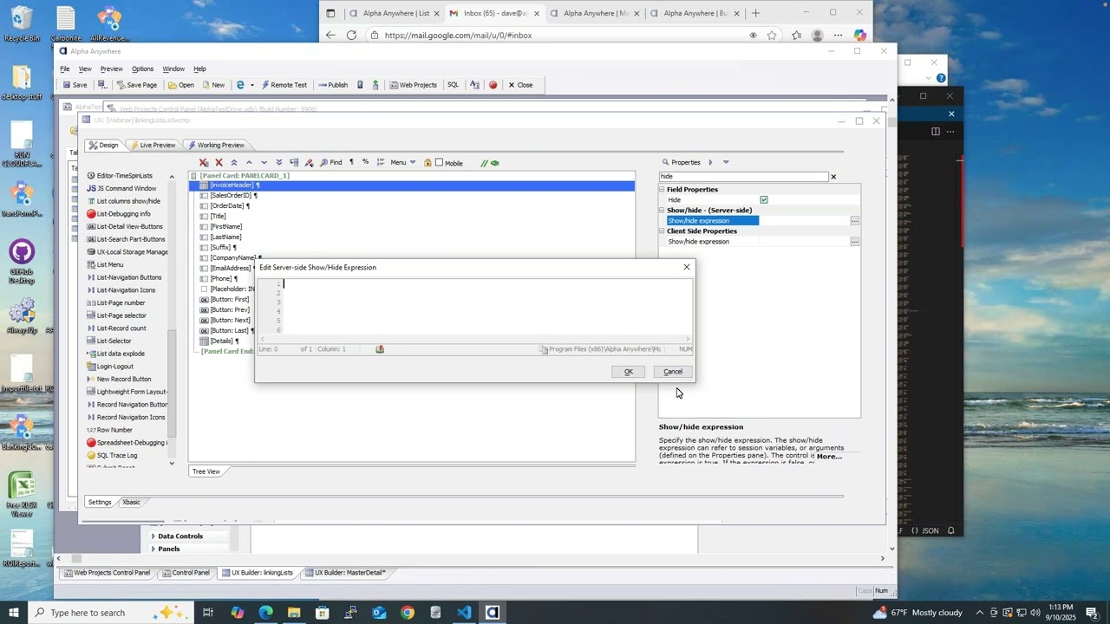The width and height of the screenshot is (1110, 624).
Task: Select the [OrderDate] control in the tree
Action: [228, 206]
